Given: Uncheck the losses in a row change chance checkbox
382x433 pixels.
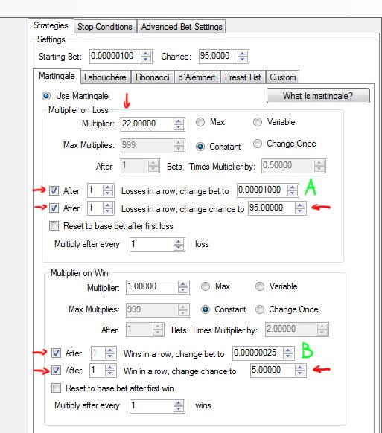Looking at the screenshot, I should click(x=54, y=208).
